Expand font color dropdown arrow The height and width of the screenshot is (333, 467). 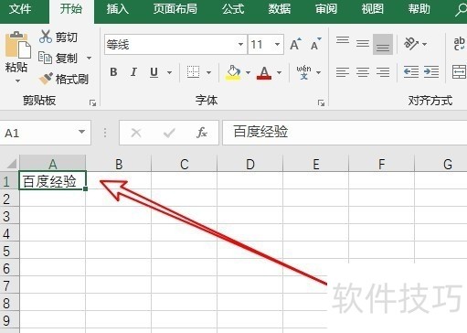(279, 72)
